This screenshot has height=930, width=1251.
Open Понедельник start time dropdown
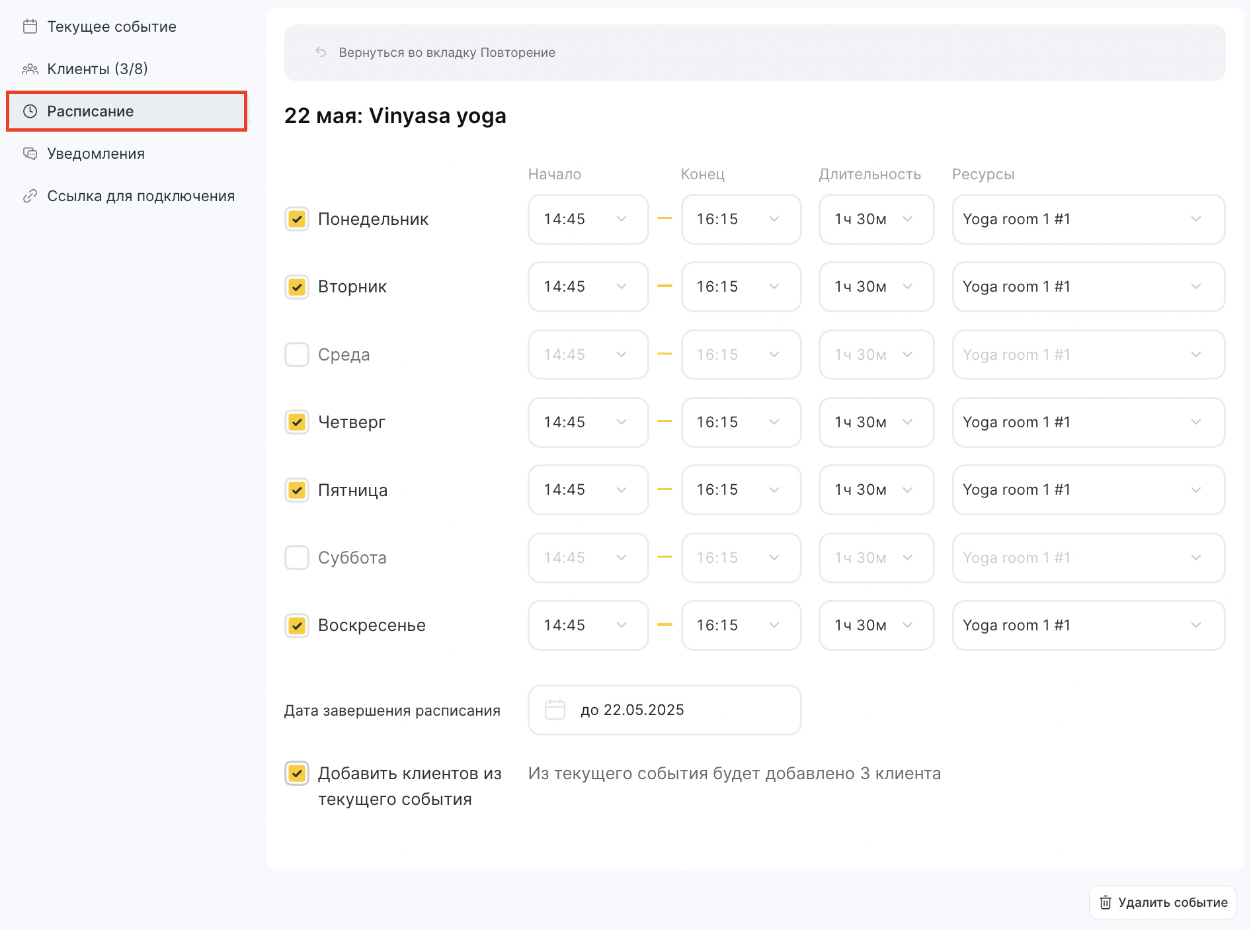(588, 219)
